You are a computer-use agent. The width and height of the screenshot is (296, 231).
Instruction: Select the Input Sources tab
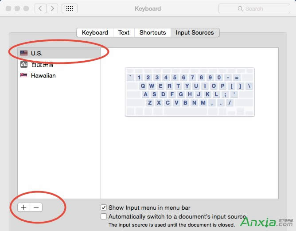pos(195,32)
